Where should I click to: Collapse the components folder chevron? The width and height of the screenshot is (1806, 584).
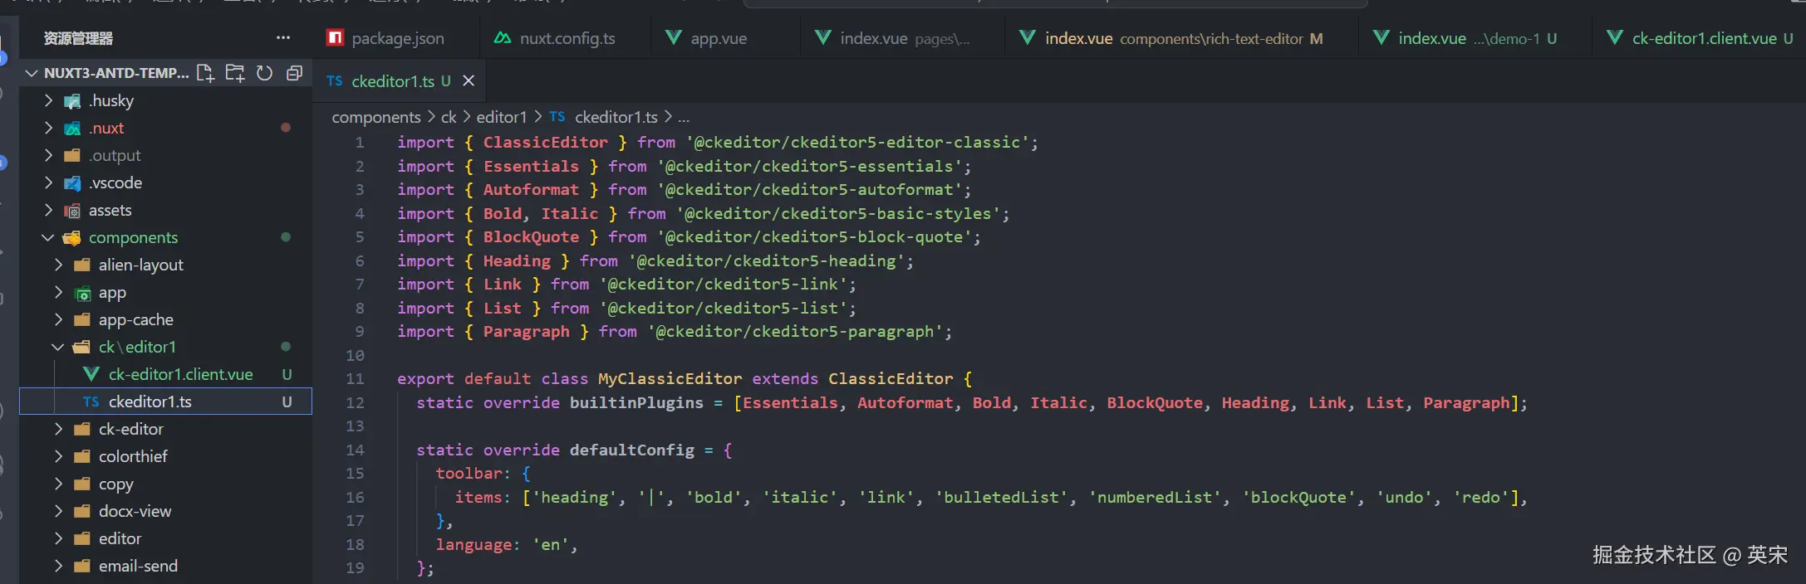pos(48,237)
